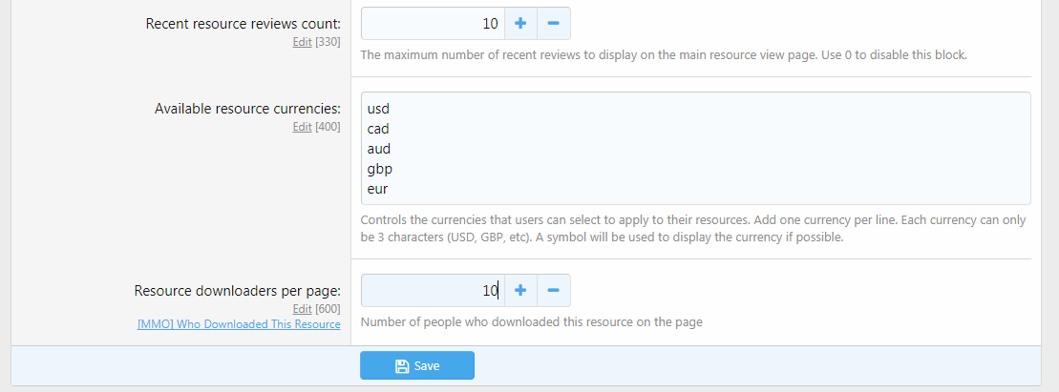Click the 'Recent resource reviews count' label
Image resolution: width=1059 pixels, height=392 pixels.
[243, 24]
